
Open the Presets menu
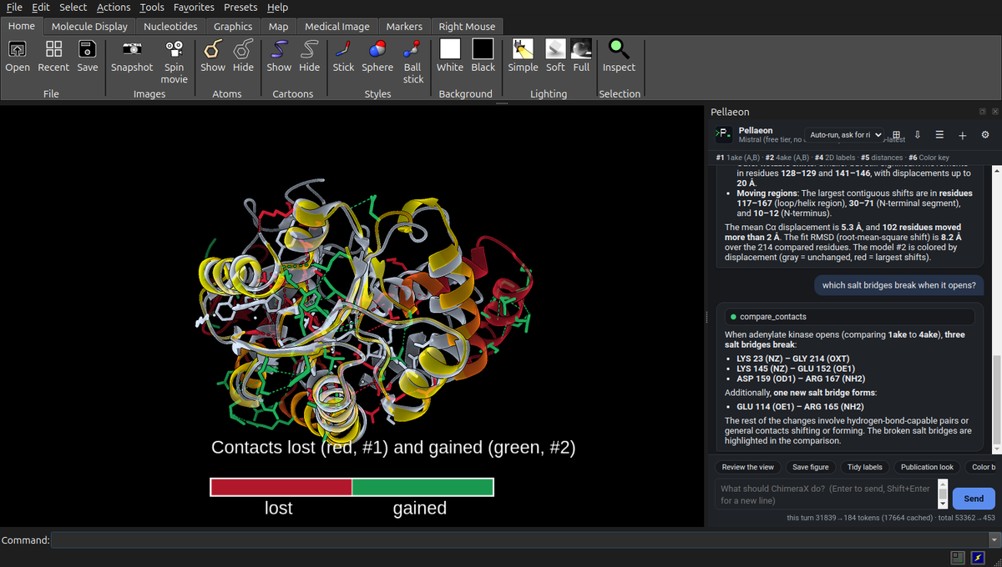point(240,8)
